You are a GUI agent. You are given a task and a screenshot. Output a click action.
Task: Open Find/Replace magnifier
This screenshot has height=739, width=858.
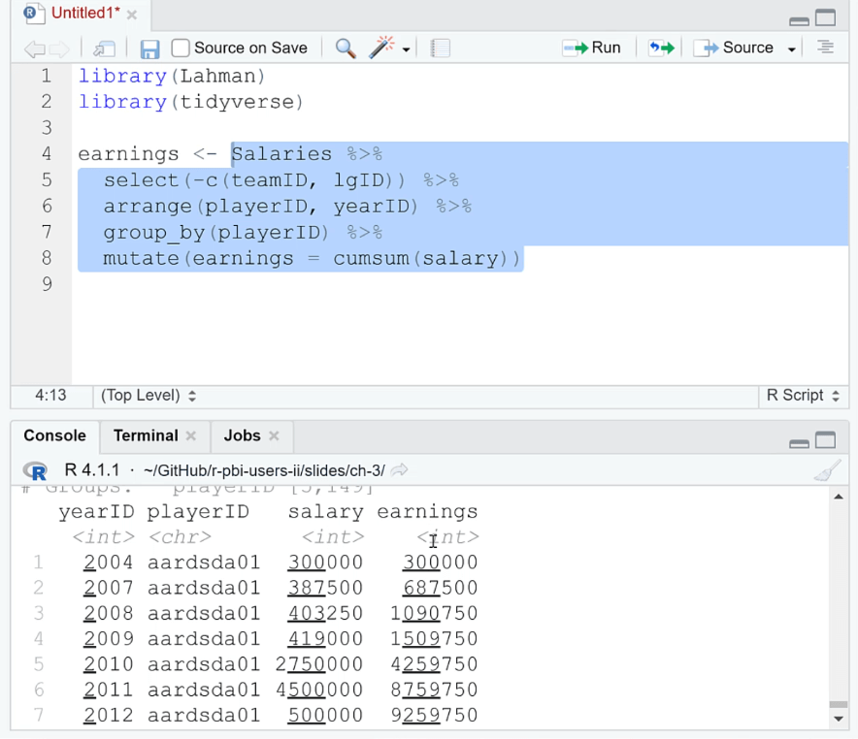pyautogui.click(x=346, y=48)
